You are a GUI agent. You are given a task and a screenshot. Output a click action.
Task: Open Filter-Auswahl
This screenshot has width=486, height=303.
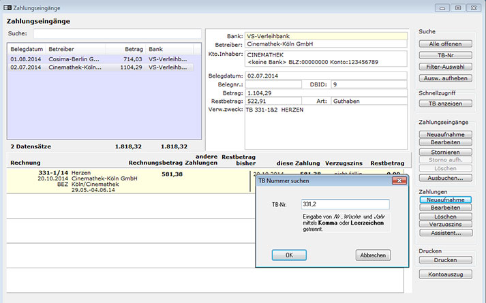(x=446, y=67)
